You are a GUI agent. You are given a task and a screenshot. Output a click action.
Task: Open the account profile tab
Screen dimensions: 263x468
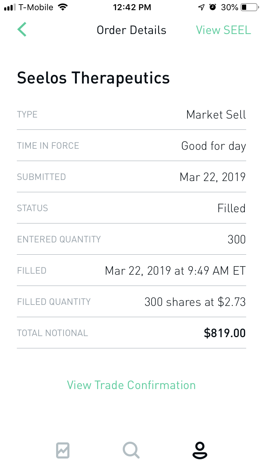(200, 450)
